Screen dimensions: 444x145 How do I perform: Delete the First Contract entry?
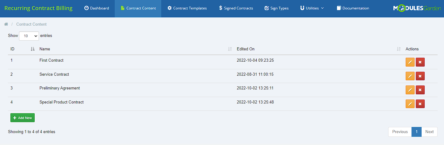420,62
